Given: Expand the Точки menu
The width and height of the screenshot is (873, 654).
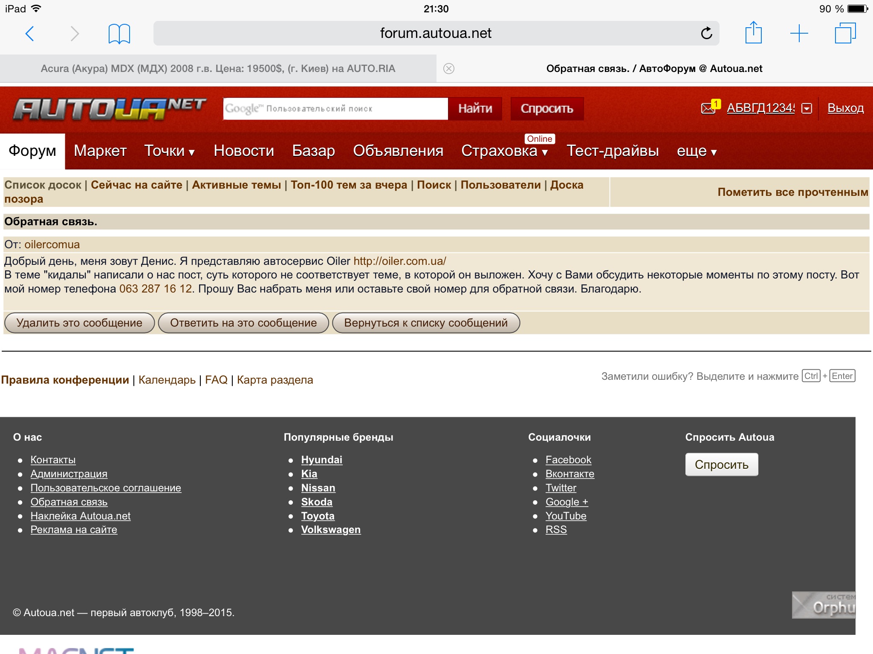Looking at the screenshot, I should [x=169, y=151].
